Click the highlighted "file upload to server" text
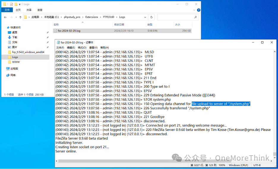Viewport: 278px width, 169px height. [221, 104]
